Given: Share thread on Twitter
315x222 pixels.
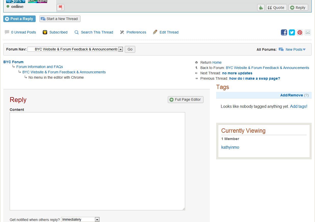Looking at the screenshot, I should pos(292,32).
